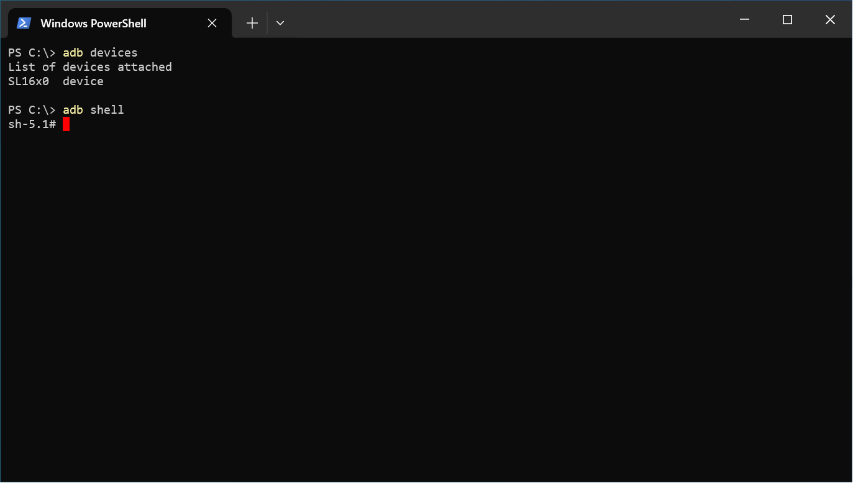Open a new terminal tab with the plus button
The image size is (853, 483).
252,22
